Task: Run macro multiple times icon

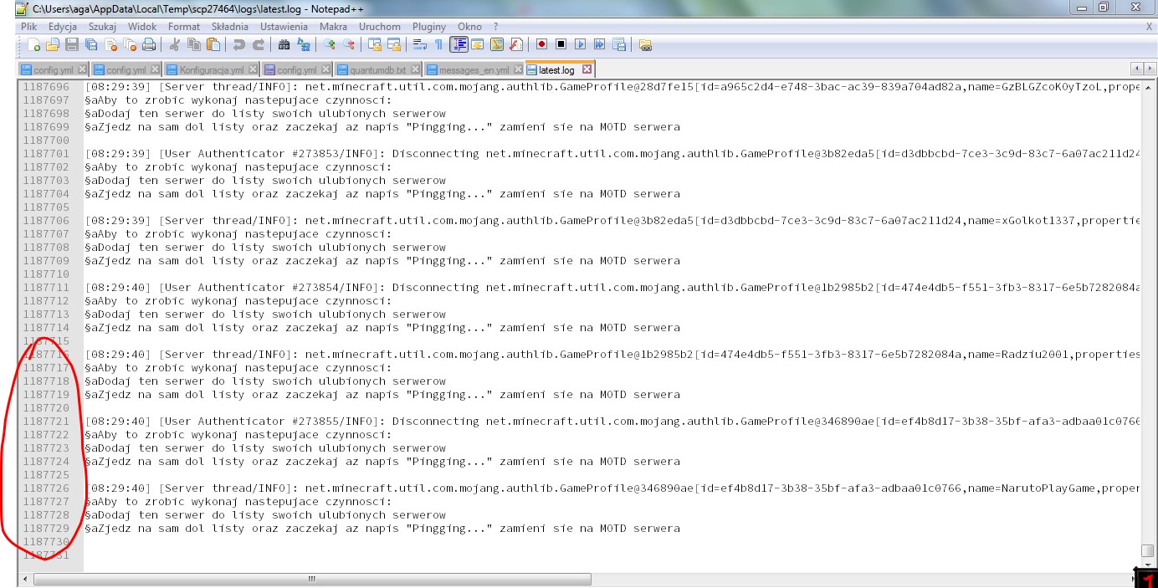Action: [599, 44]
